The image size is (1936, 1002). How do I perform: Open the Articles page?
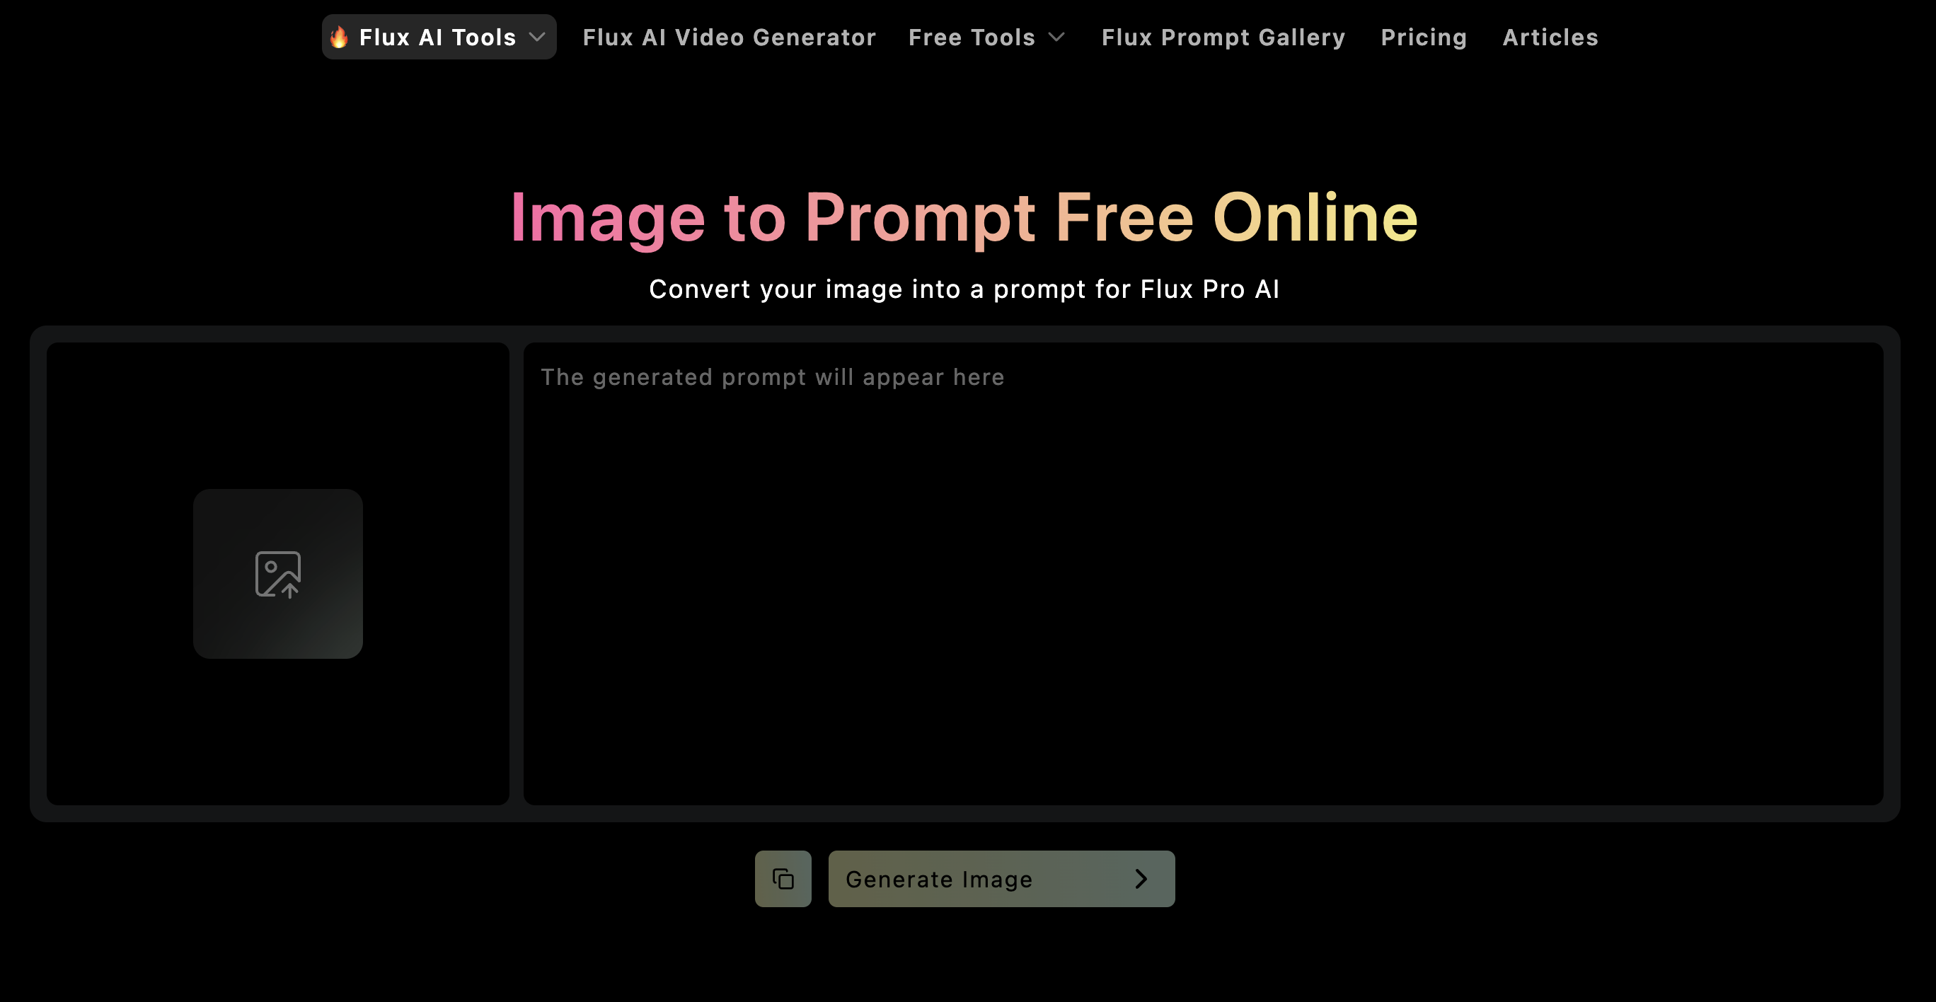(1550, 37)
